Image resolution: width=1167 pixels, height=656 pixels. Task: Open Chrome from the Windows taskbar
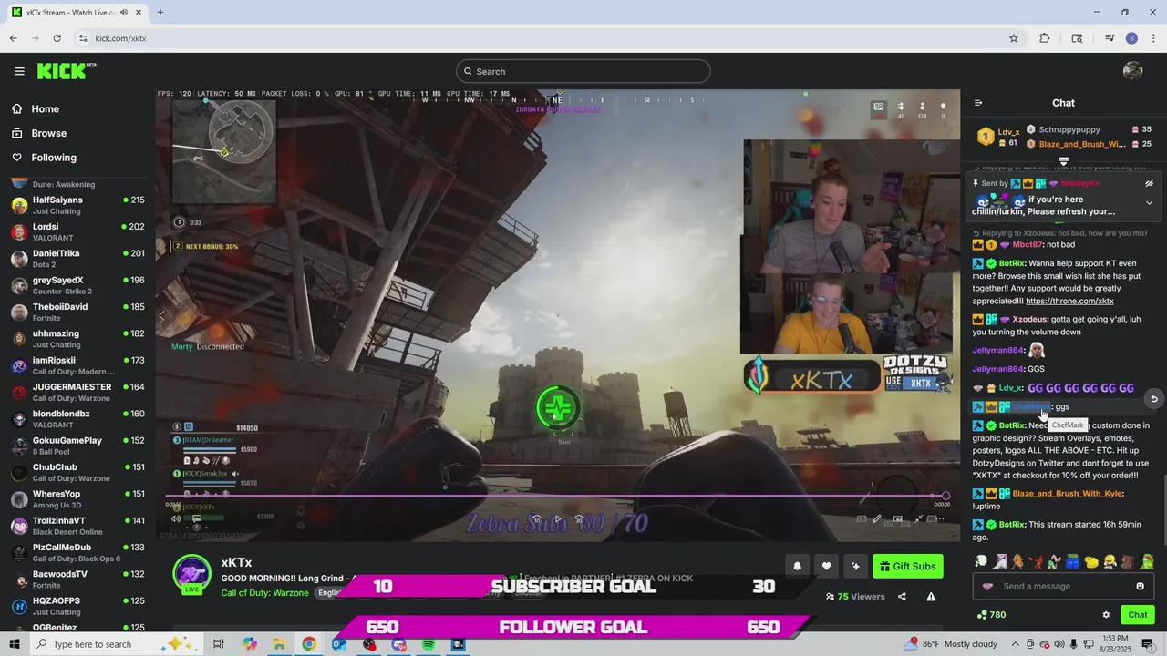tap(309, 644)
